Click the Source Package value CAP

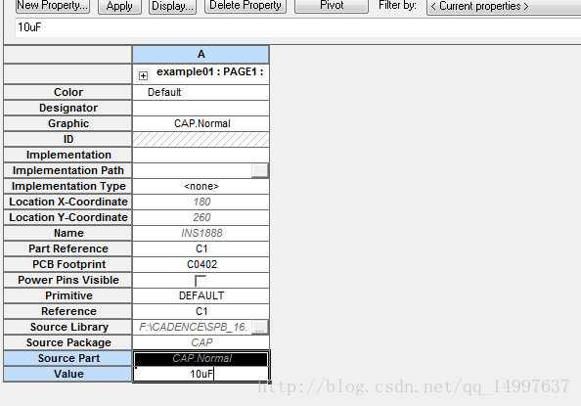pos(201,342)
